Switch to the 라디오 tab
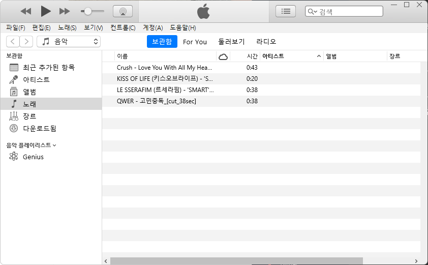428x265 pixels. 266,42
